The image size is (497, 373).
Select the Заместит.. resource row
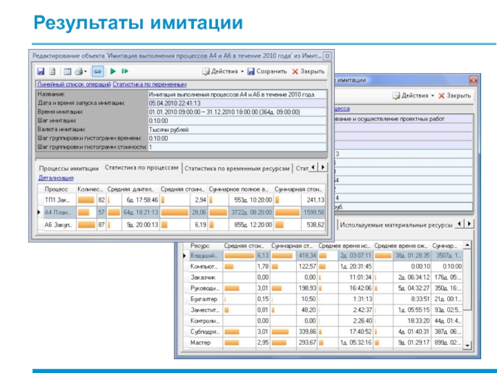coord(323,310)
